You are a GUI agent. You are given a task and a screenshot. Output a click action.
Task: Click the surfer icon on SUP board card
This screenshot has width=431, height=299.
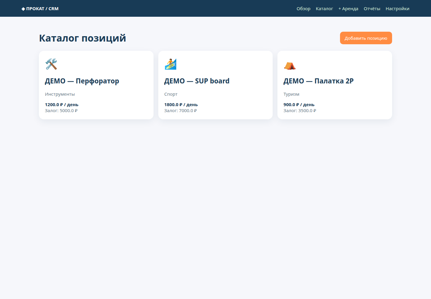pyautogui.click(x=171, y=64)
